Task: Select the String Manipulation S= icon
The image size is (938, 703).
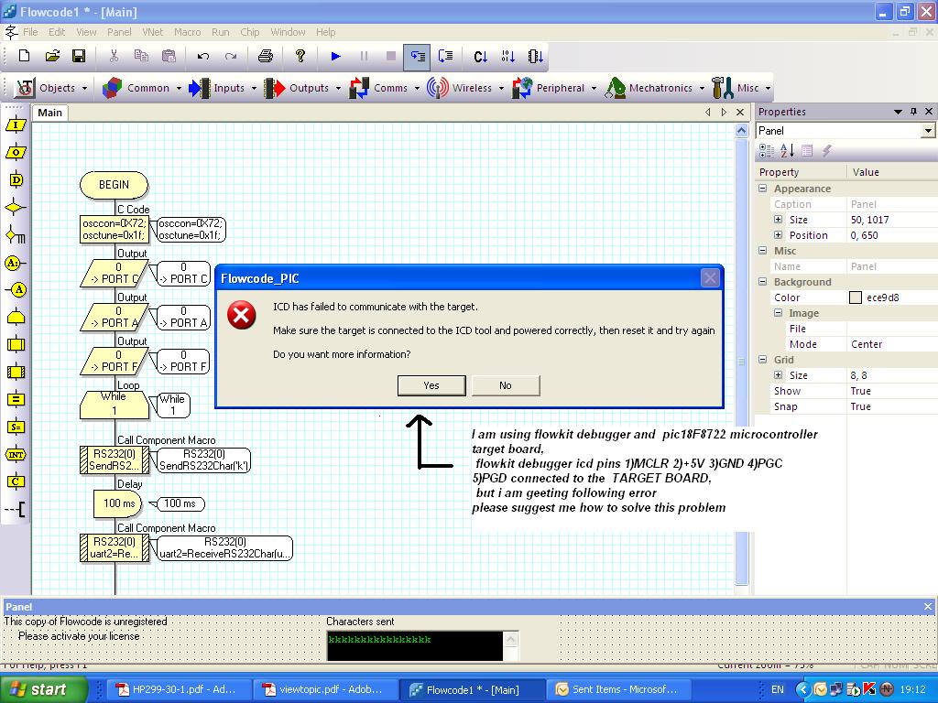Action: 16,427
